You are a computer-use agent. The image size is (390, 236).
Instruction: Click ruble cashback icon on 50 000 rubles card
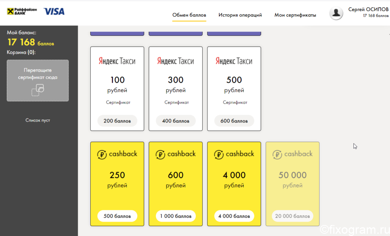tap(277, 154)
